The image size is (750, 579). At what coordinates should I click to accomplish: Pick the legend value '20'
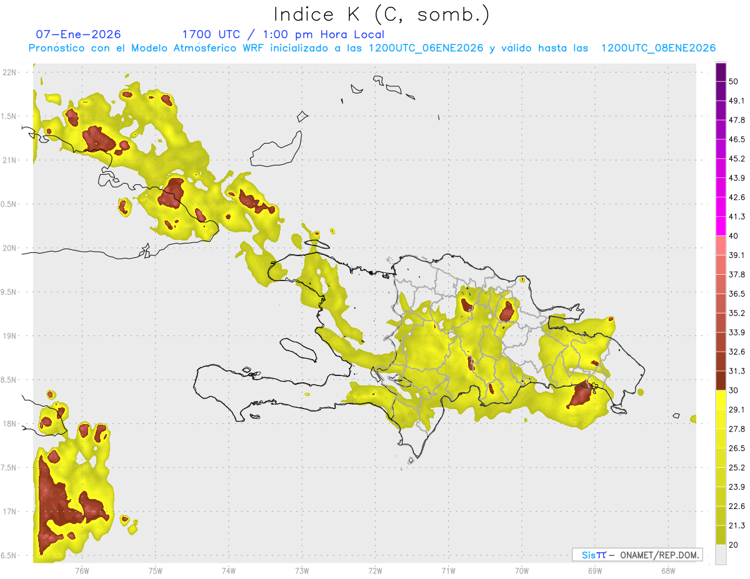tap(734, 545)
